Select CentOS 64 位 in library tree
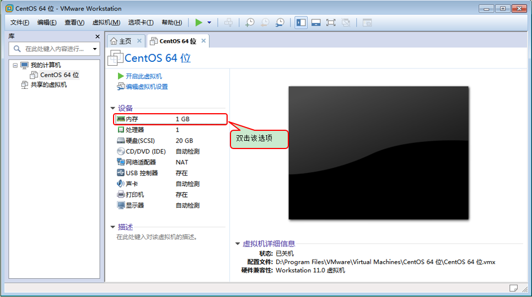Image resolution: width=532 pixels, height=297 pixels. coord(60,75)
